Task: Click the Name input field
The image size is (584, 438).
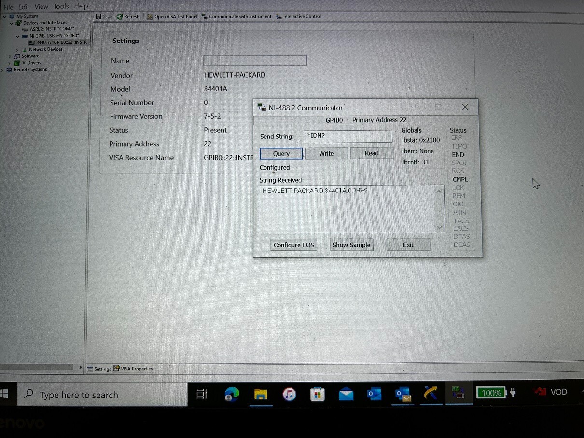Action: (255, 60)
